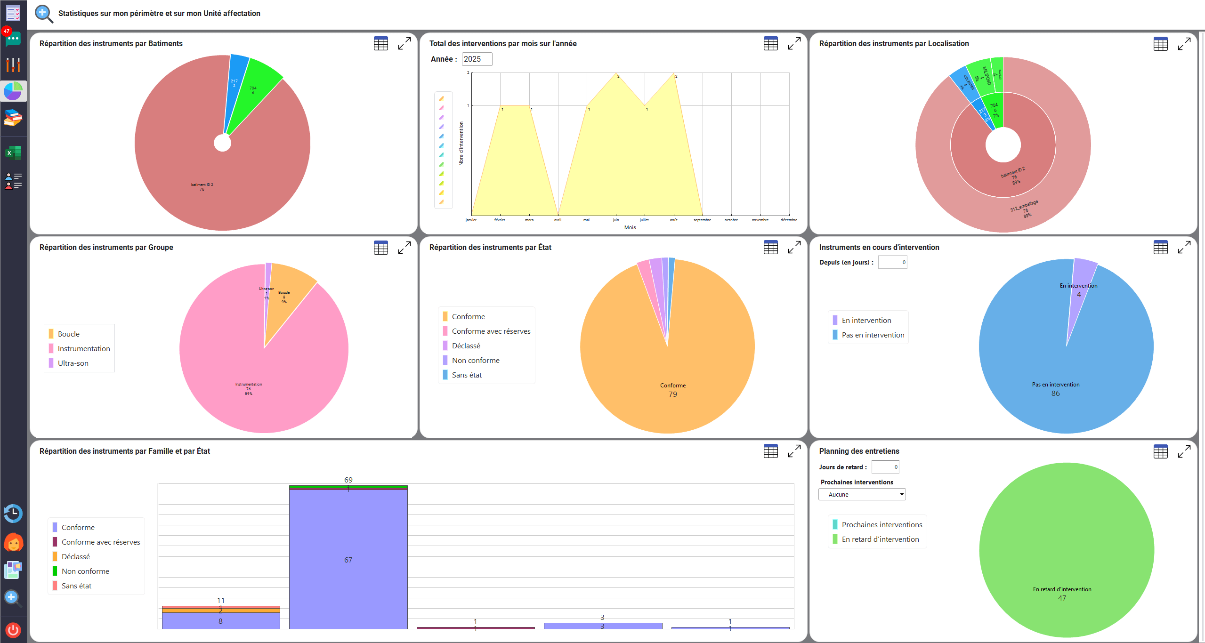Expand the Répartition par Localisation panel
The width and height of the screenshot is (1205, 643).
click(x=1184, y=44)
